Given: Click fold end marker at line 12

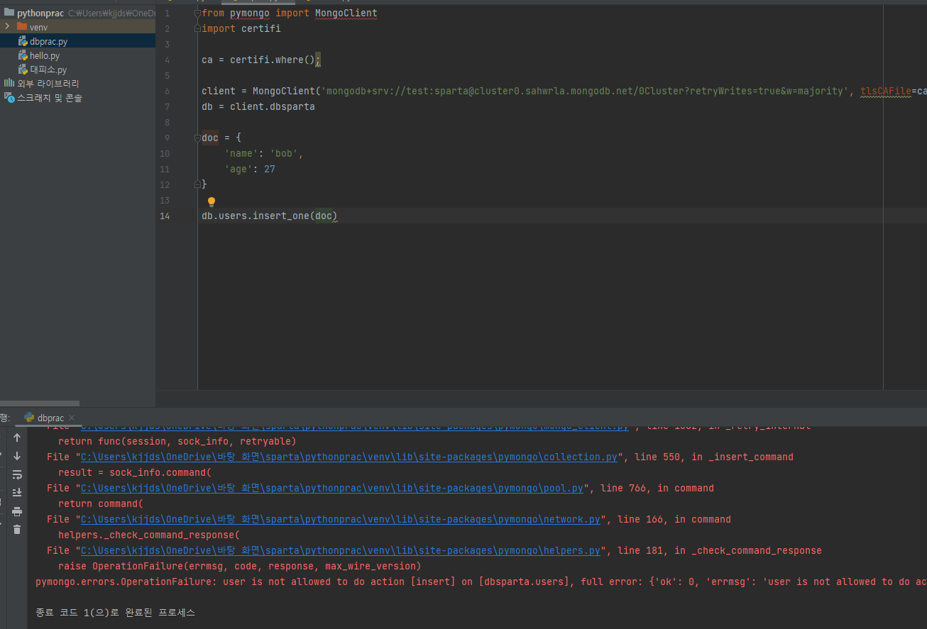Looking at the screenshot, I should click(198, 184).
